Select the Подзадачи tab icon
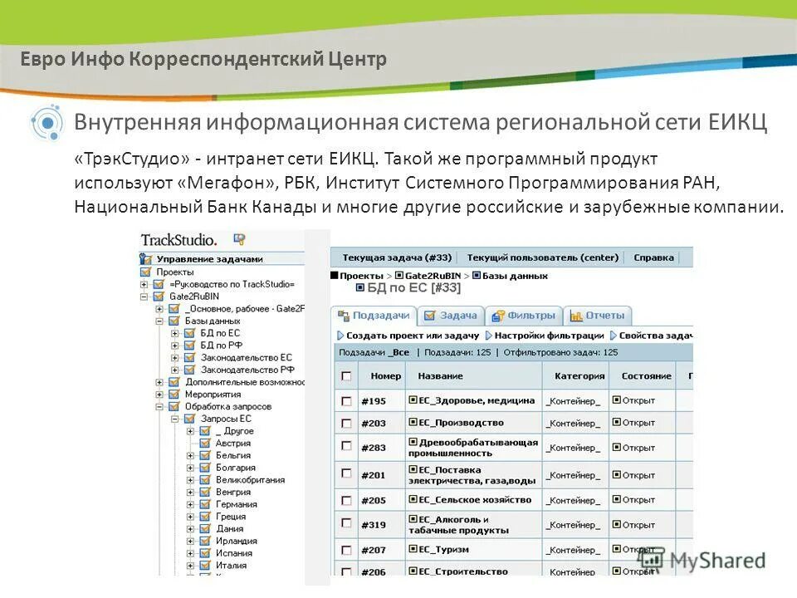797x598 pixels. click(344, 314)
